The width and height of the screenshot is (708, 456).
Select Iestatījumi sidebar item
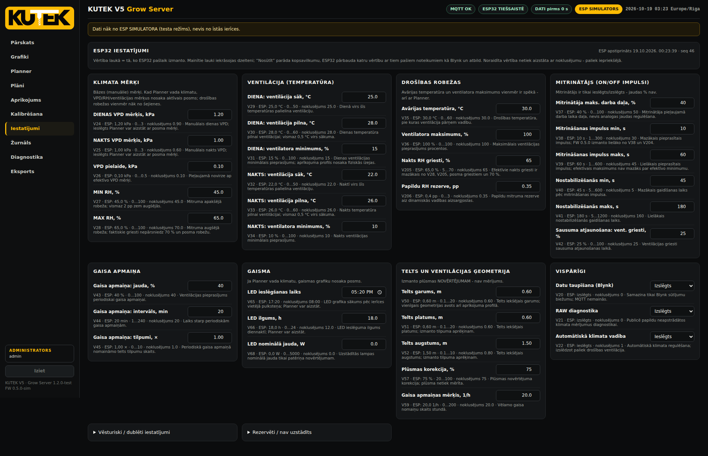click(x=39, y=129)
